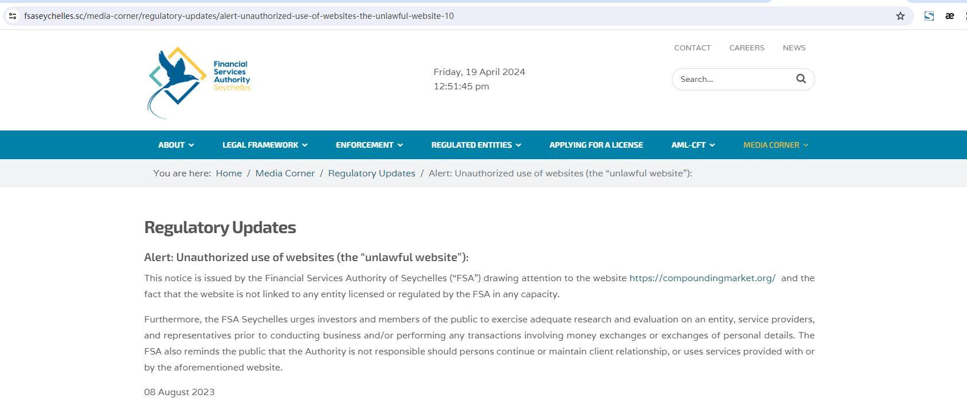The width and height of the screenshot is (967, 414).
Task: Click the Financial Services Authority Seychelles logo
Action: (x=199, y=82)
